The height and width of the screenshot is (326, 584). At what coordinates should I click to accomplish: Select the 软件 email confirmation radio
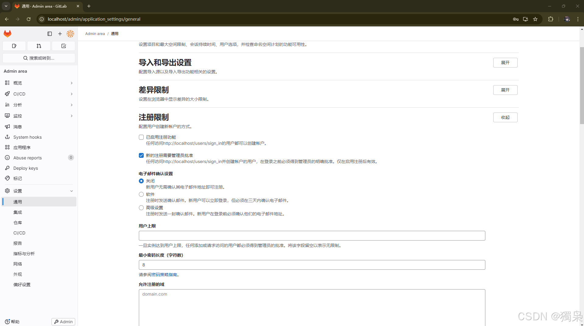(141, 194)
